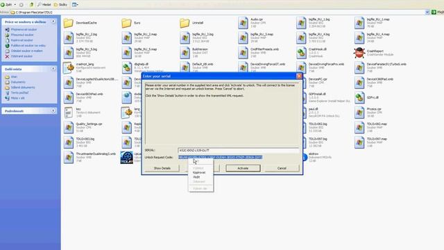Select the DeviceXBOXPad.xmb file icon

(x=69, y=98)
